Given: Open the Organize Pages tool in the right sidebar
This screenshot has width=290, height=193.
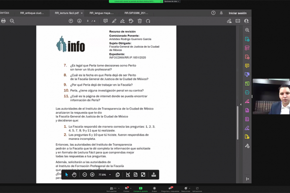Looking at the screenshot, I should pyautogui.click(x=247, y=48).
